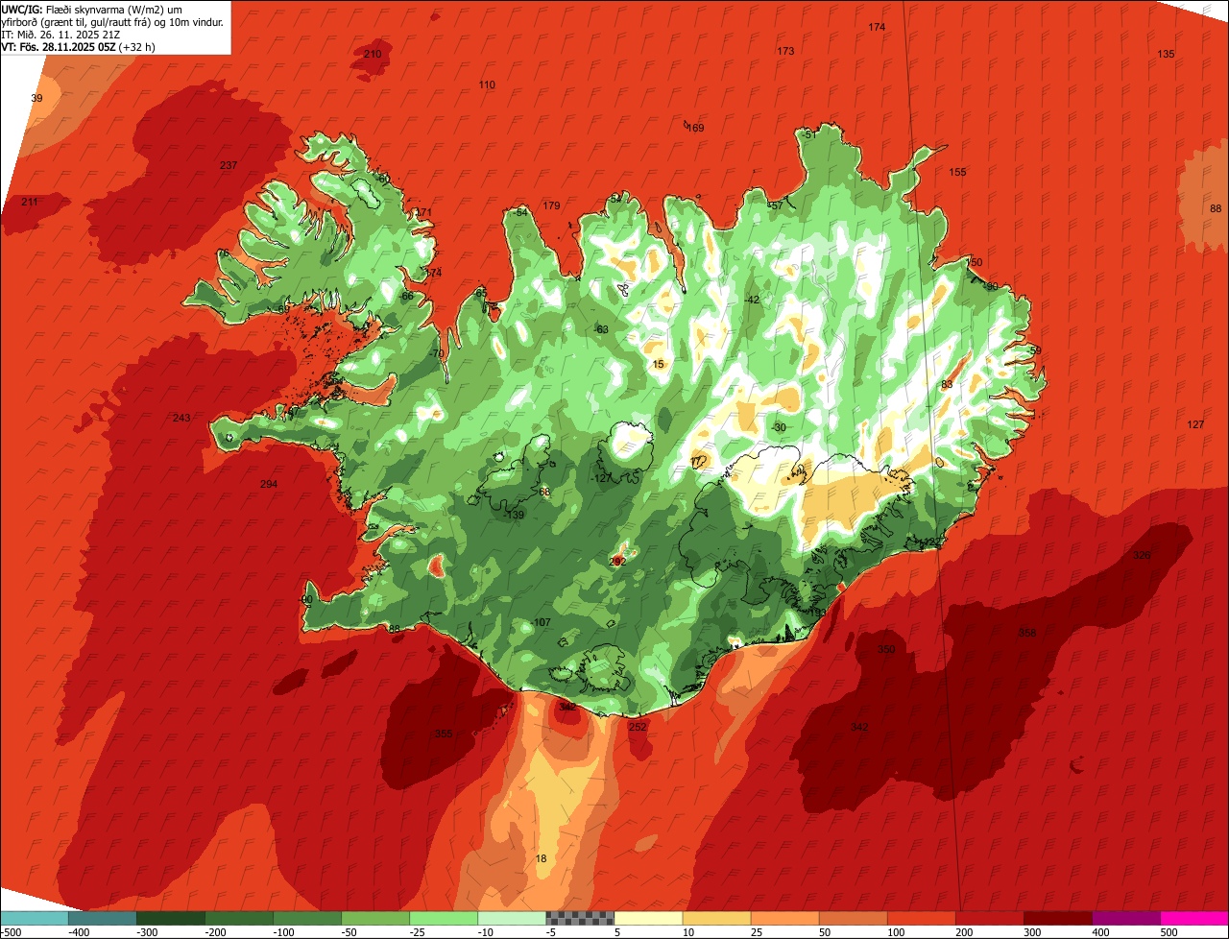
Task: Click the map value '155'
Action: 957,172
